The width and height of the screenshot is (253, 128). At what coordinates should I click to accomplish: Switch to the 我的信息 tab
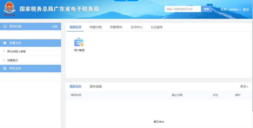[x=75, y=27]
